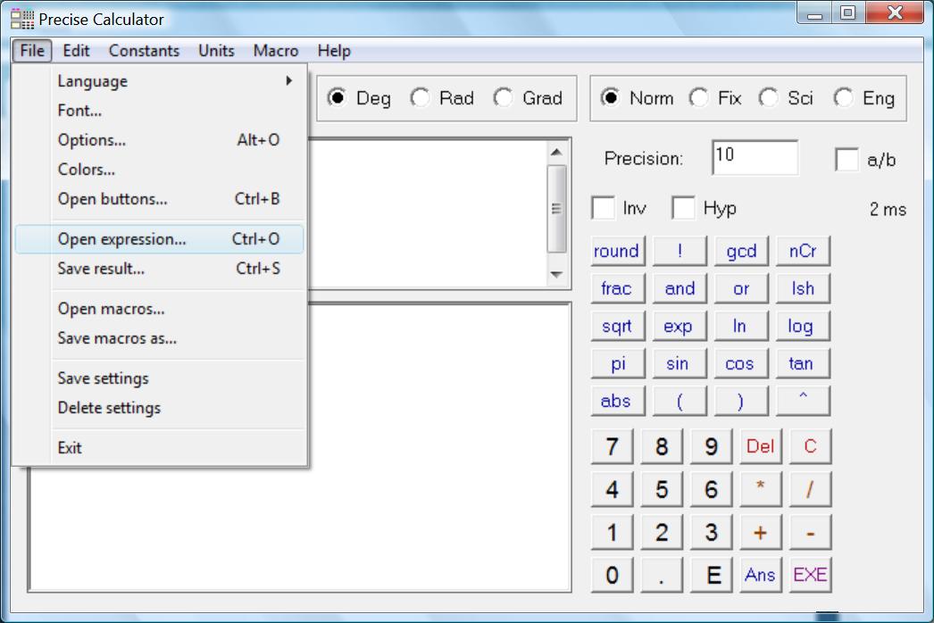Switch number format to Sci
934x623 pixels.
pyautogui.click(x=769, y=98)
